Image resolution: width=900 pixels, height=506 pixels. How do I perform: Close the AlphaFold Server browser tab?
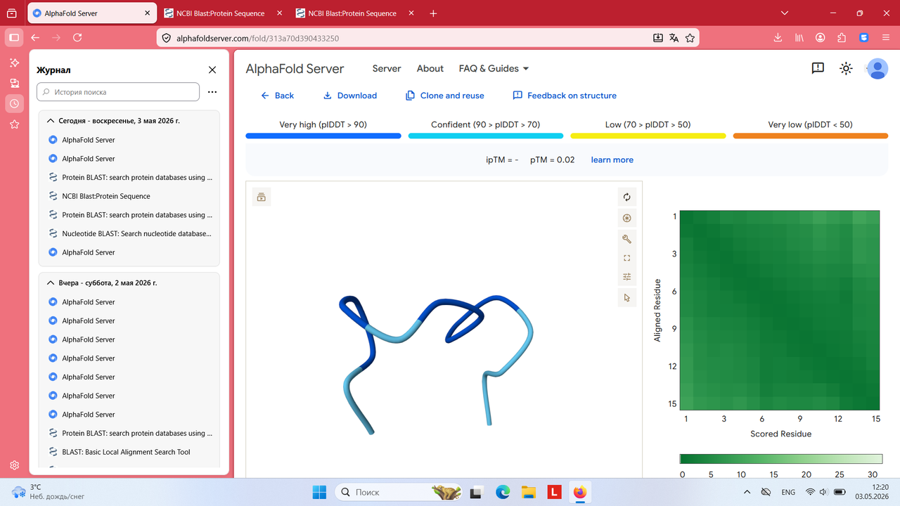click(146, 13)
